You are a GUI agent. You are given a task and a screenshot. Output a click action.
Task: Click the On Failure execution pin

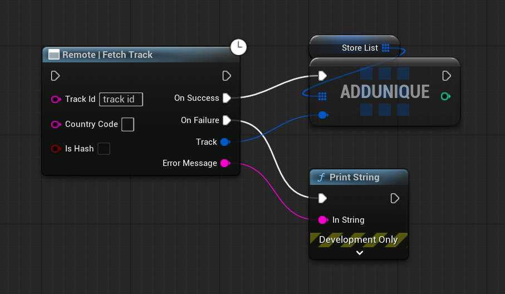point(227,120)
